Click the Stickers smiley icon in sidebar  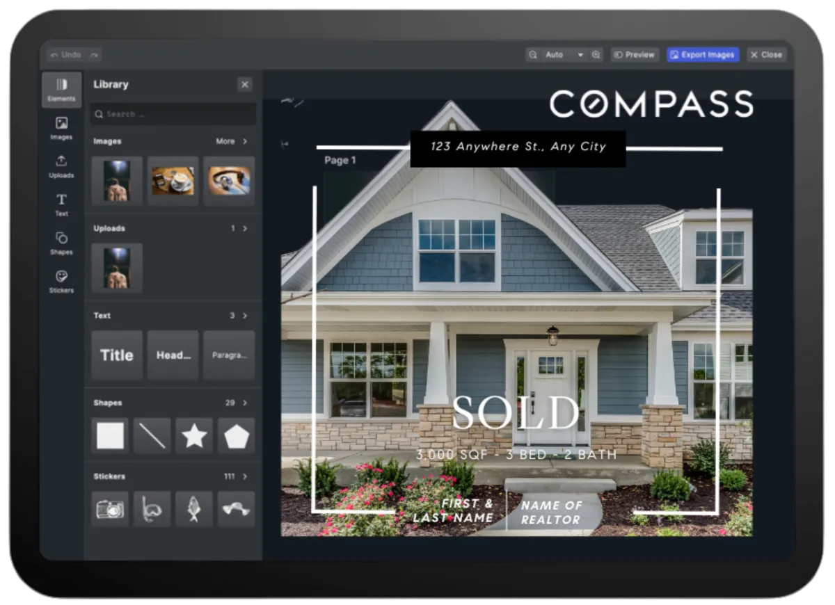tap(61, 276)
